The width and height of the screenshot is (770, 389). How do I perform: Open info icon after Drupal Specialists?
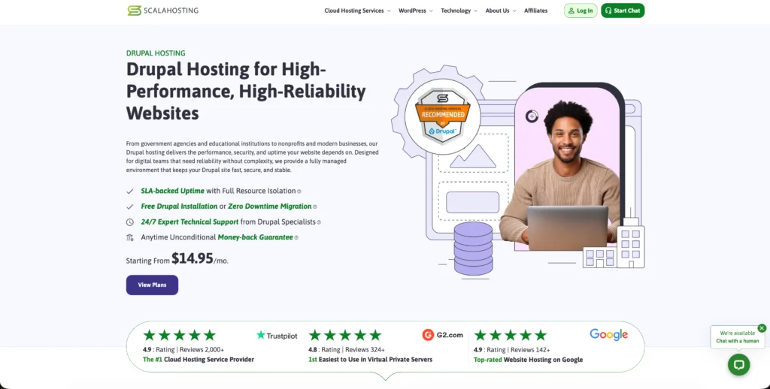click(319, 222)
